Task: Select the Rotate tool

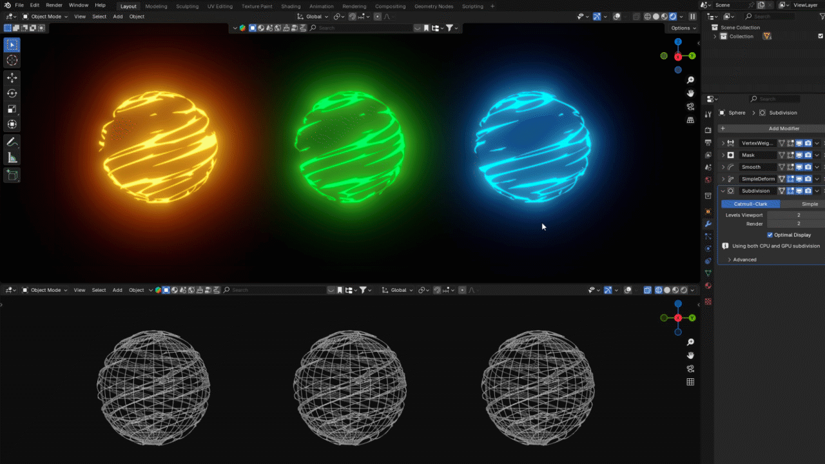Action: click(12, 93)
